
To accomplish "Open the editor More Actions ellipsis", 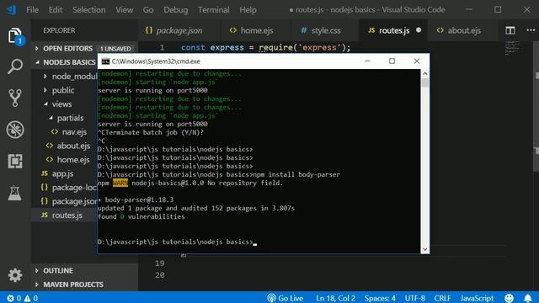I will [x=531, y=30].
